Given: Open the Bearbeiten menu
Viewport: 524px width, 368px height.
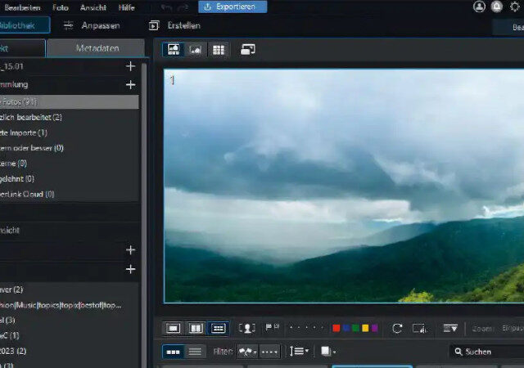Looking at the screenshot, I should click(22, 7).
